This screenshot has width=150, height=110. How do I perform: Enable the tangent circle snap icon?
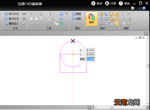pyautogui.click(x=111, y=24)
